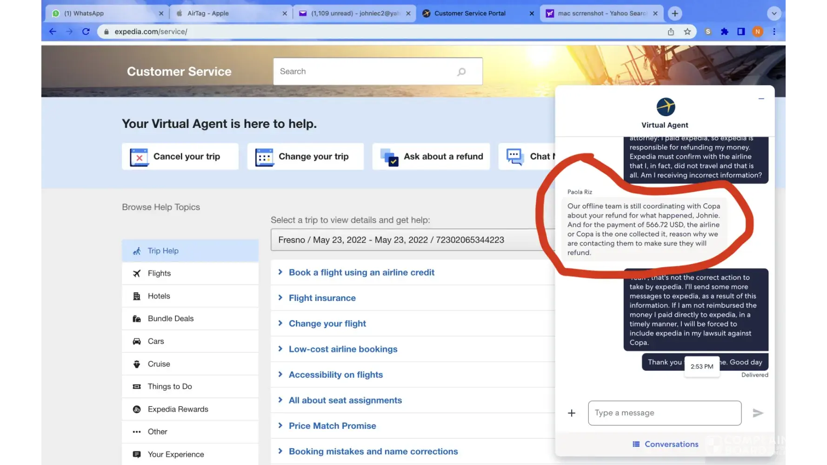Click the 'Type a message' input field
Viewport: 827px width, 465px height.
[664, 413]
